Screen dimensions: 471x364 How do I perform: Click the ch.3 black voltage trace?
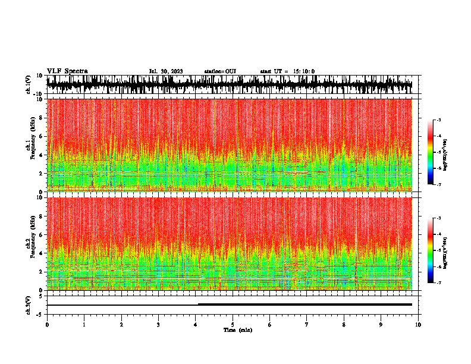tap(230, 305)
